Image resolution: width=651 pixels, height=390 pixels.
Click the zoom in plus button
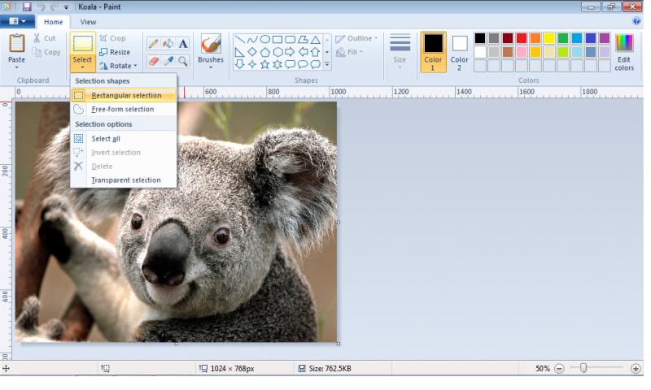(x=636, y=369)
